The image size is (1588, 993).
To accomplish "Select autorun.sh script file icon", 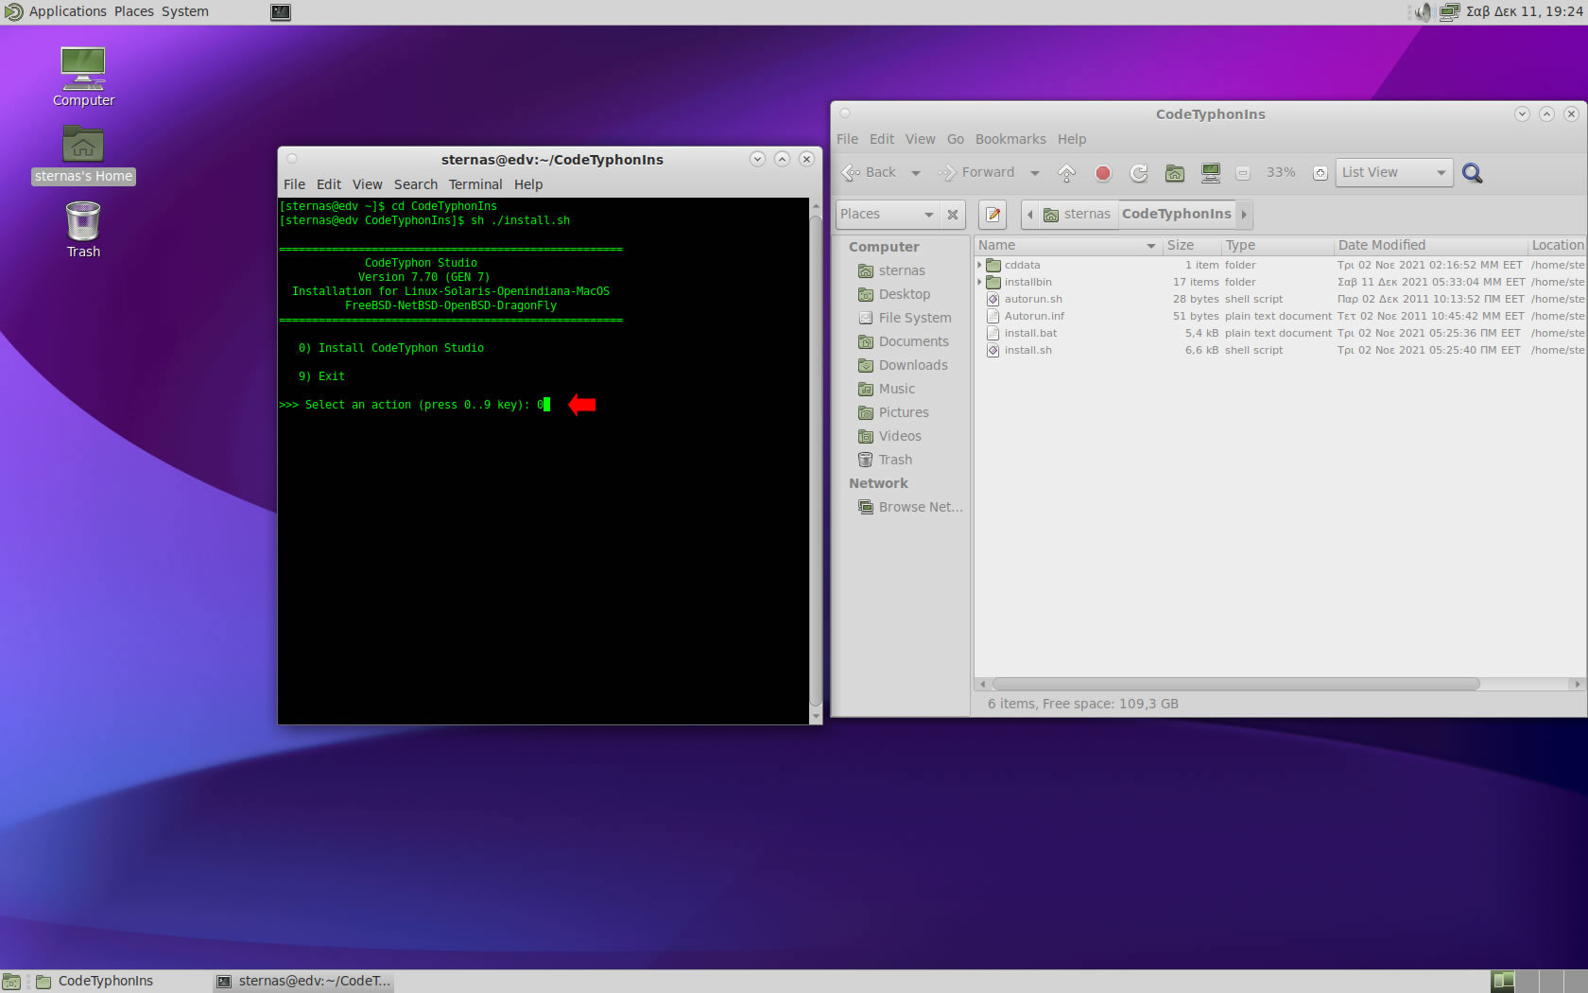I will (x=993, y=300).
